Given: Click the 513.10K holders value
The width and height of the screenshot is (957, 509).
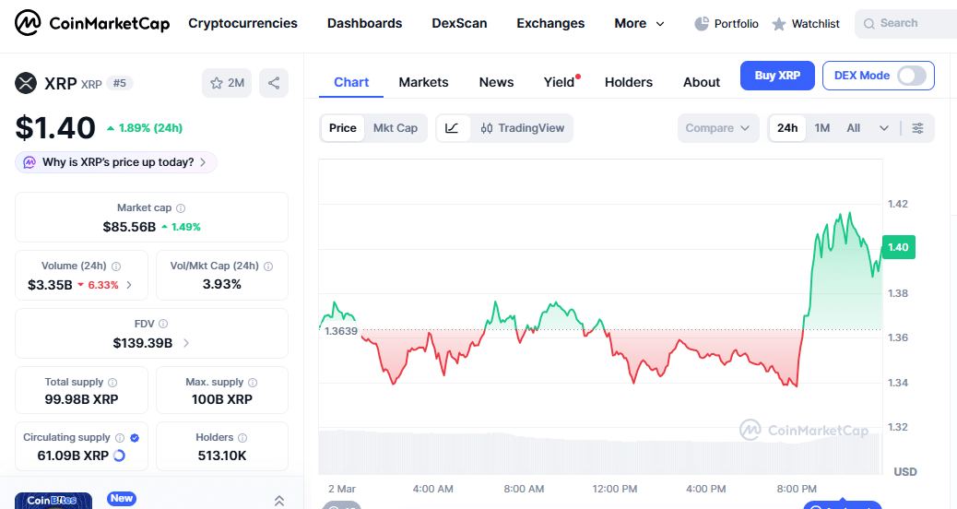Looking at the screenshot, I should tap(222, 456).
